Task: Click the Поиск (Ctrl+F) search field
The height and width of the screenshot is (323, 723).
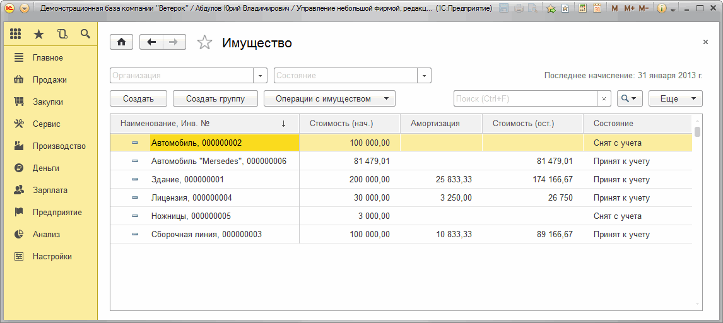Action: coord(526,98)
